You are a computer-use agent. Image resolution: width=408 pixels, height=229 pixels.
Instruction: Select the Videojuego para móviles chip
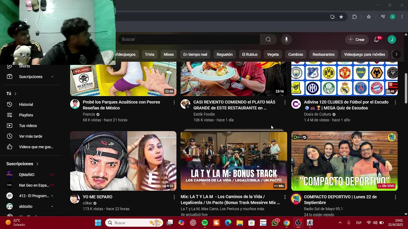tap(365, 54)
